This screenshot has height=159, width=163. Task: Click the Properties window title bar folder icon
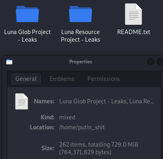[x=9, y=62]
